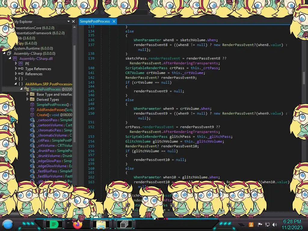Expand the Base Type and Interfaces folder
The height and width of the screenshot is (231, 308).
tap(27, 94)
